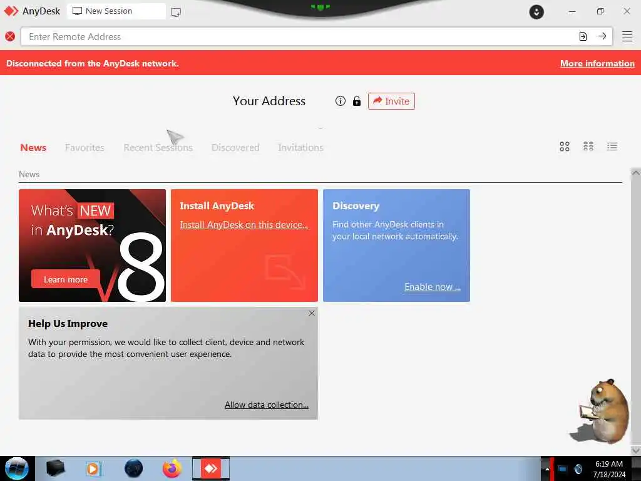Open the Windows Start menu
The height and width of the screenshot is (481, 641).
[16, 468]
